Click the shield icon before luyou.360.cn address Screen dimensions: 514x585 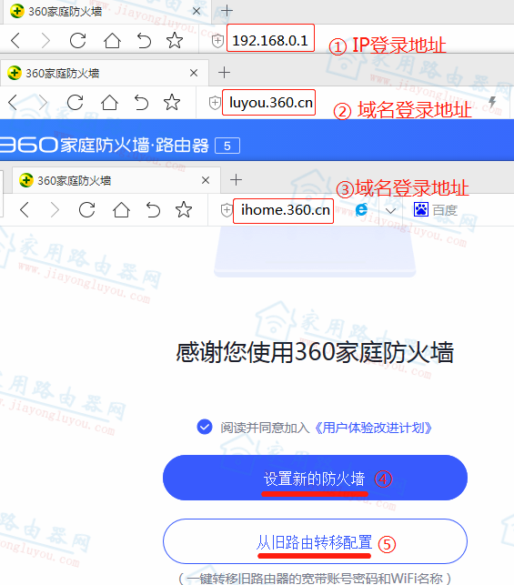pyautogui.click(x=215, y=103)
